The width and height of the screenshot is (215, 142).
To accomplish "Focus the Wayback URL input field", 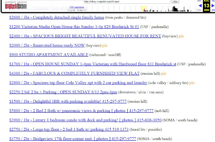I will pyautogui.click(x=127, y=2).
